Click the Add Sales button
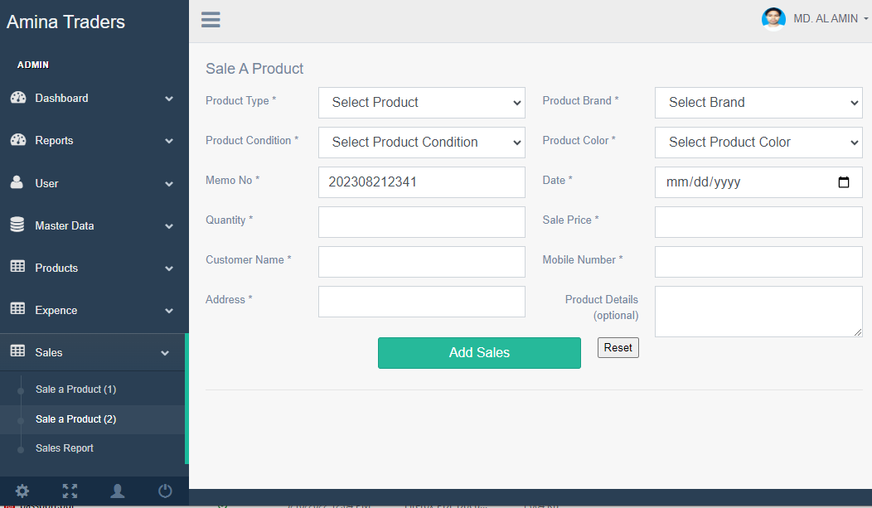Viewport: 872px width, 508px height. 479,353
